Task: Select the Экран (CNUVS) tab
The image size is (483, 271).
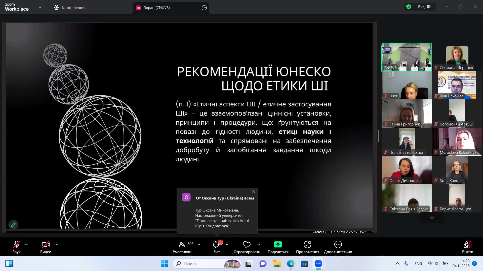Action: click(156, 8)
